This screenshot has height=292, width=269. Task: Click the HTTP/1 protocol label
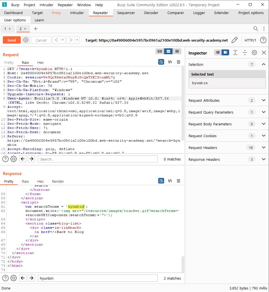250,40
